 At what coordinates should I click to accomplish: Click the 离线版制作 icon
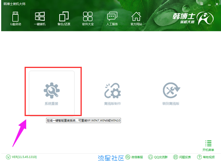pyautogui.click(x=112, y=91)
